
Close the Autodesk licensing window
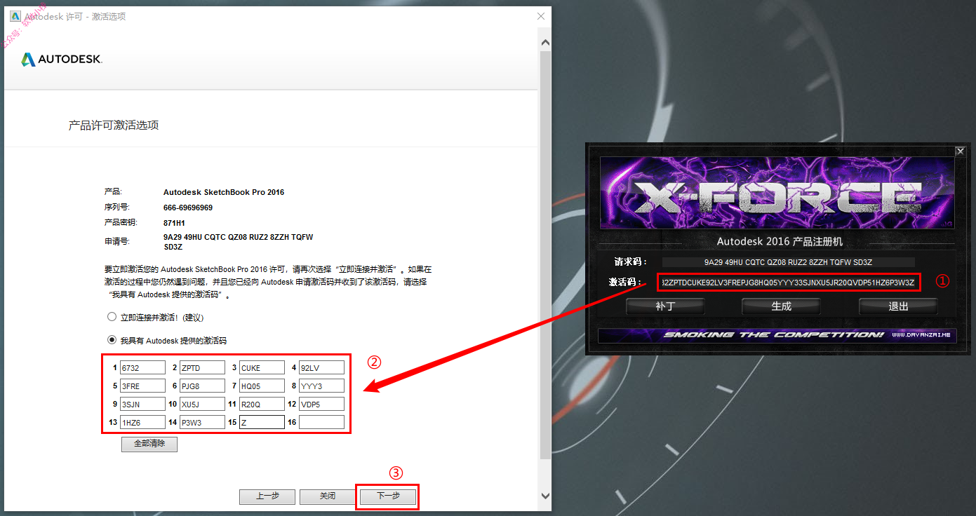point(541,16)
